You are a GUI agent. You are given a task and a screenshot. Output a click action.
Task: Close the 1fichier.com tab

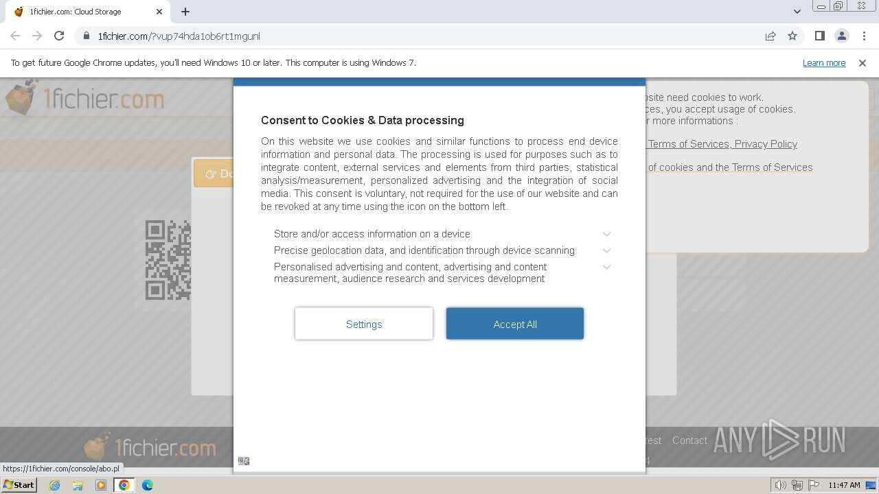pos(159,12)
